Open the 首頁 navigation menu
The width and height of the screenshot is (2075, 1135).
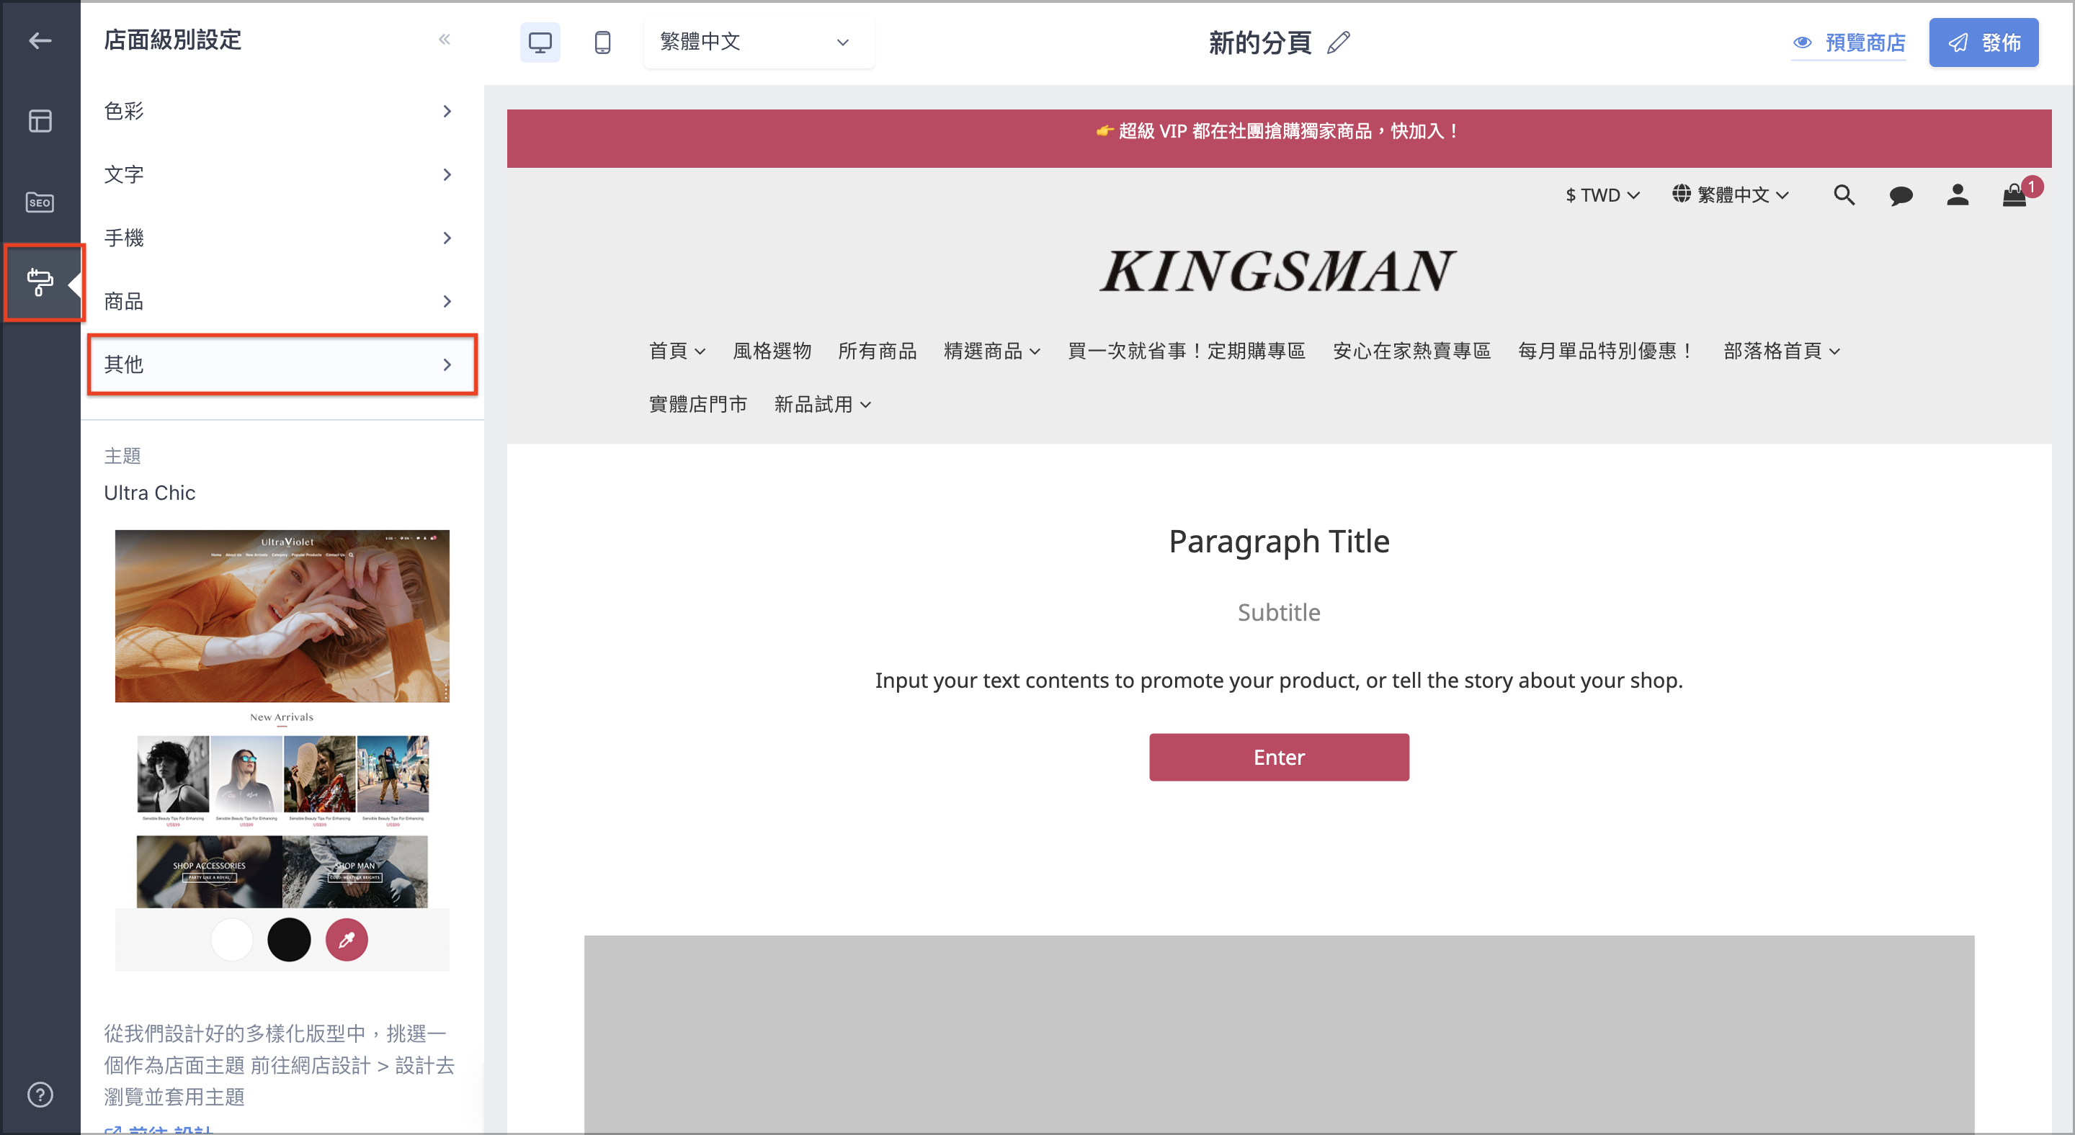[x=677, y=351]
